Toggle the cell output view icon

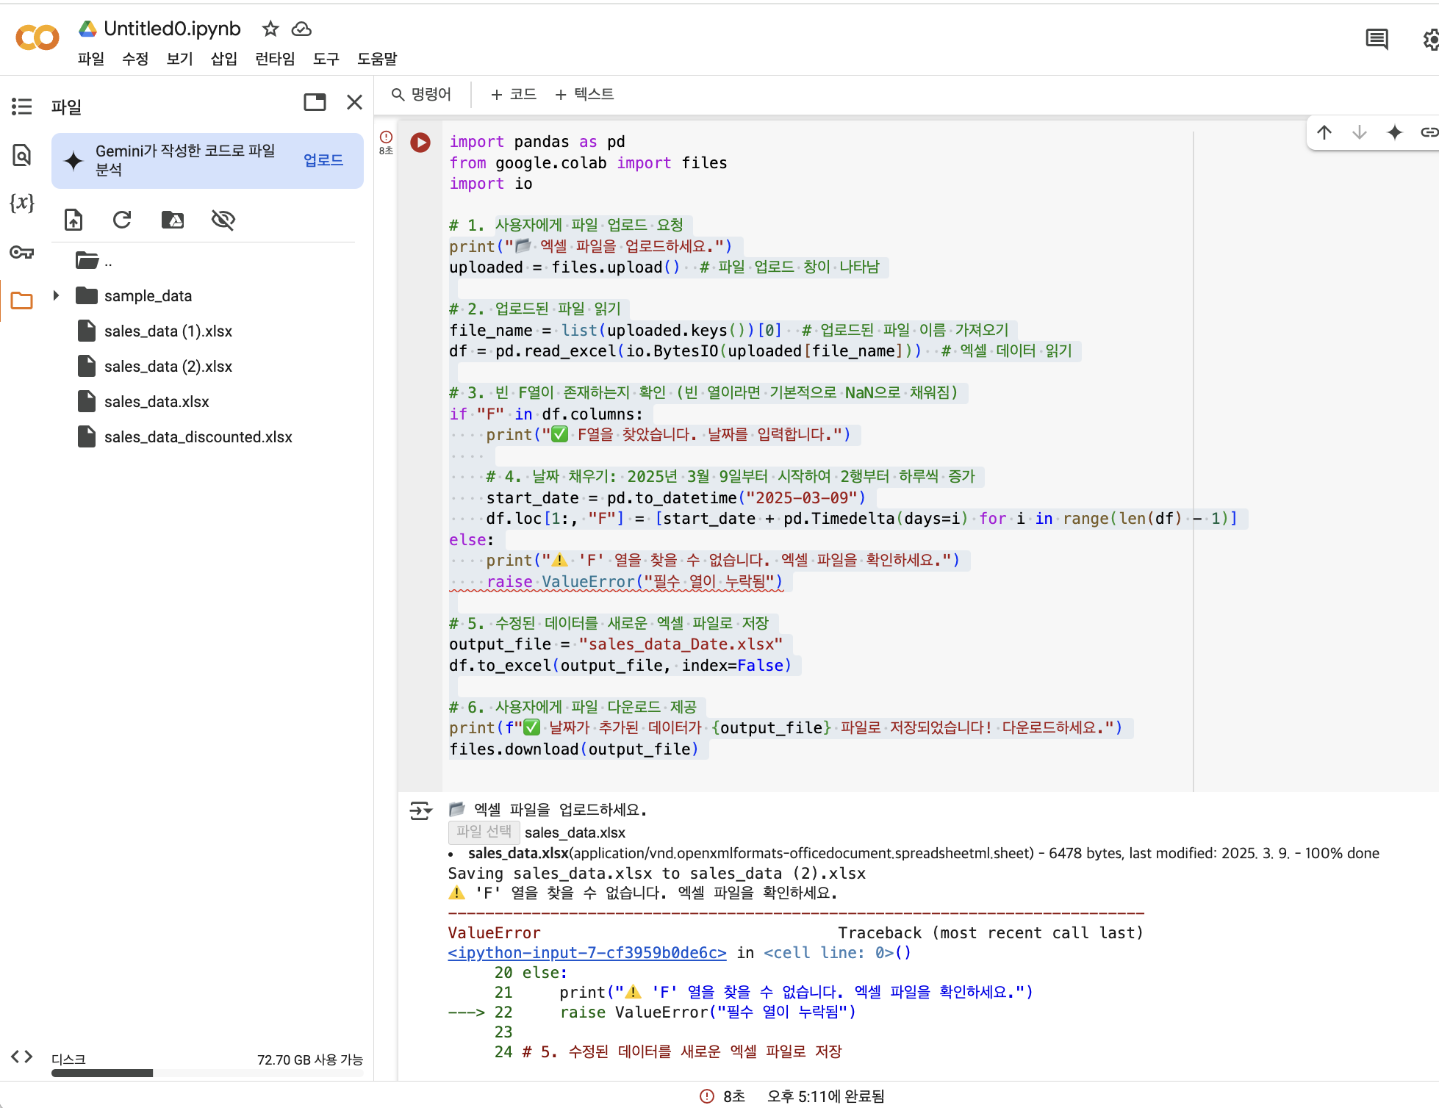tap(420, 810)
